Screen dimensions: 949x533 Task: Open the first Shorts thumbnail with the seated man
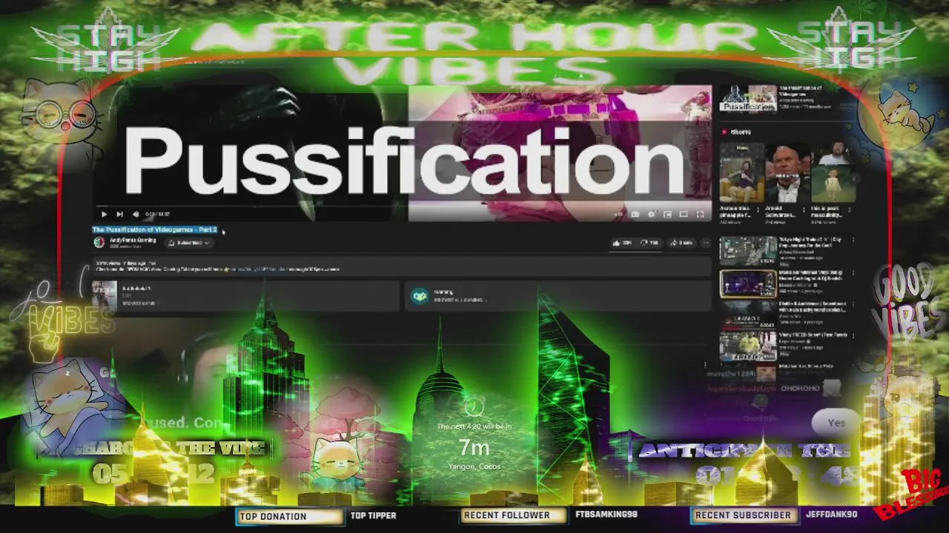[x=741, y=173]
